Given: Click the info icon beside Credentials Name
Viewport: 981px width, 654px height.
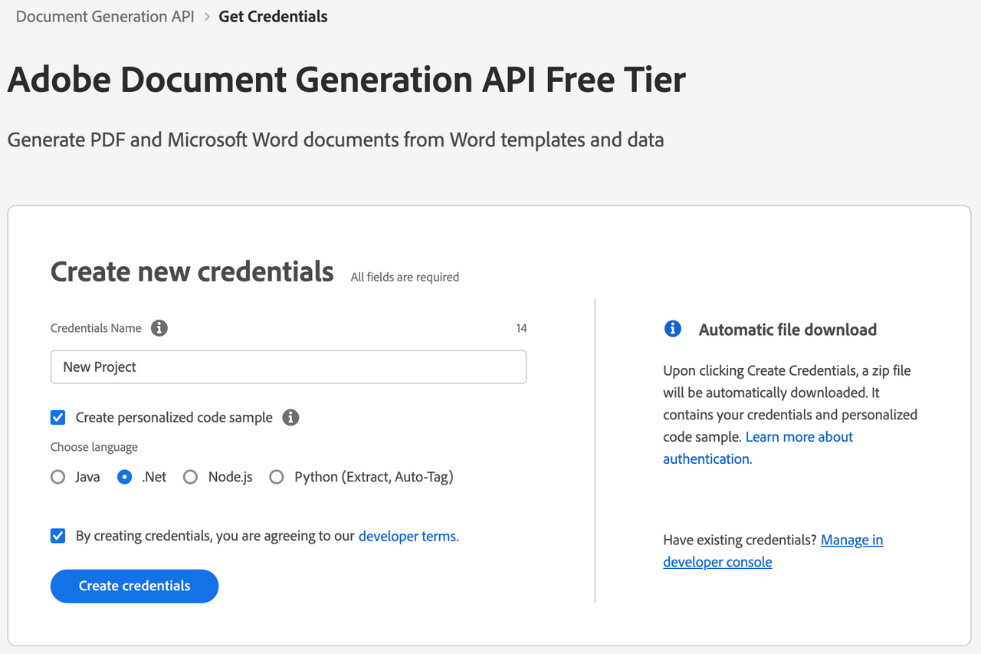Looking at the screenshot, I should click(159, 328).
